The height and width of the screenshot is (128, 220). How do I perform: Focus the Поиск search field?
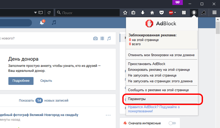coord(87,13)
